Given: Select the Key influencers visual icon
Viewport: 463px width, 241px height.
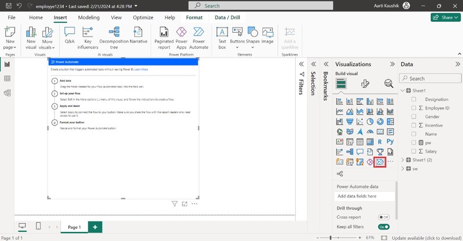Looking at the screenshot, I should (340, 152).
